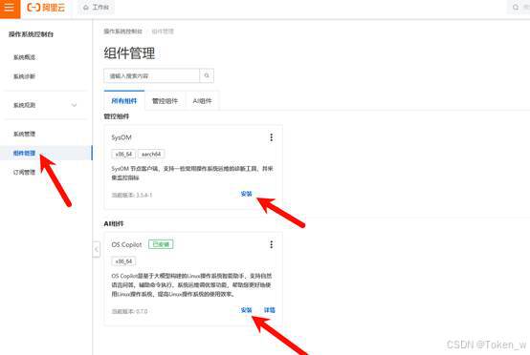Select 订阅管理 in the sidebar
530x355 pixels.
tap(24, 173)
